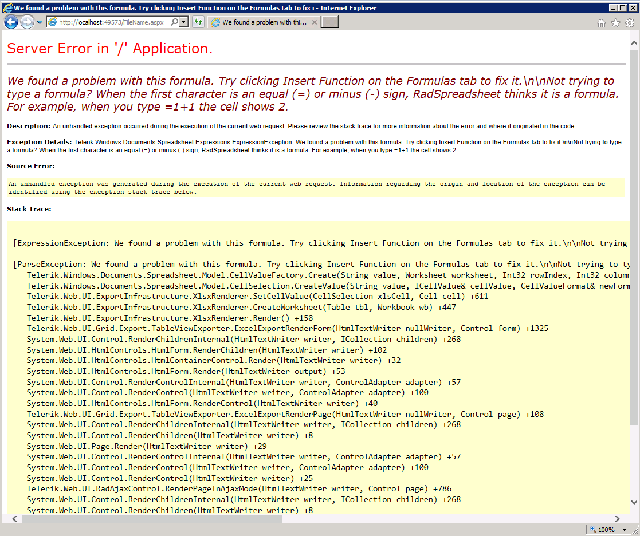The image size is (640, 536).
Task: Click 'Server Error in '/' Application.' heading
Action: [x=110, y=49]
